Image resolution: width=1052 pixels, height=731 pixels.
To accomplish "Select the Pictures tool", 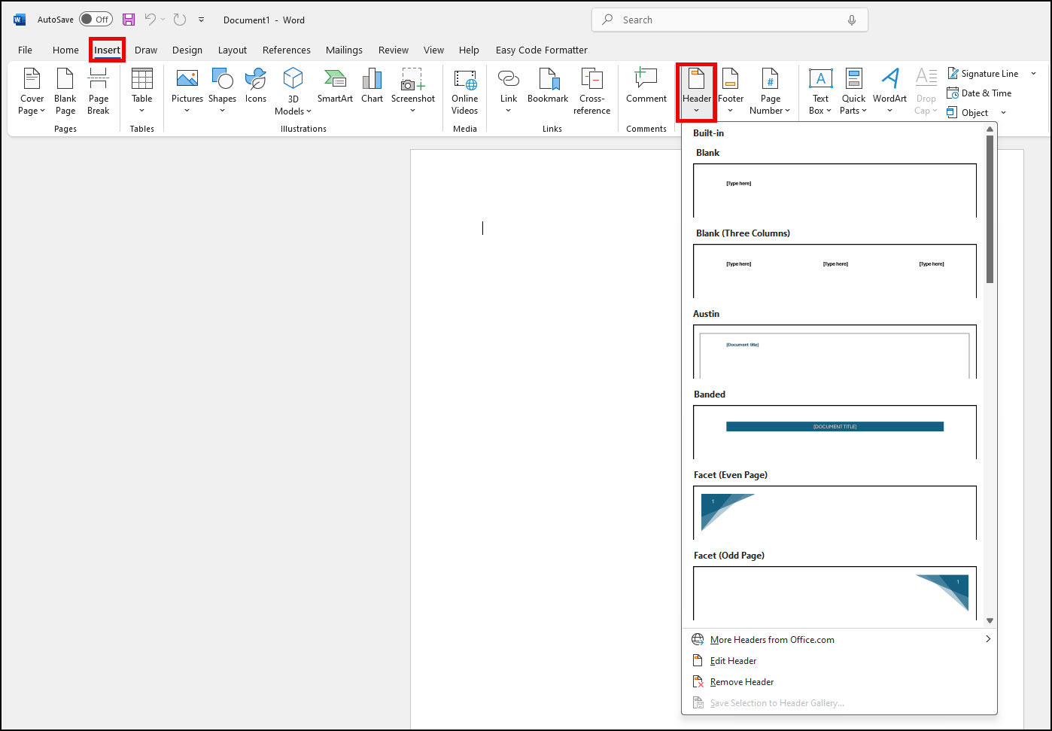I will 187,90.
